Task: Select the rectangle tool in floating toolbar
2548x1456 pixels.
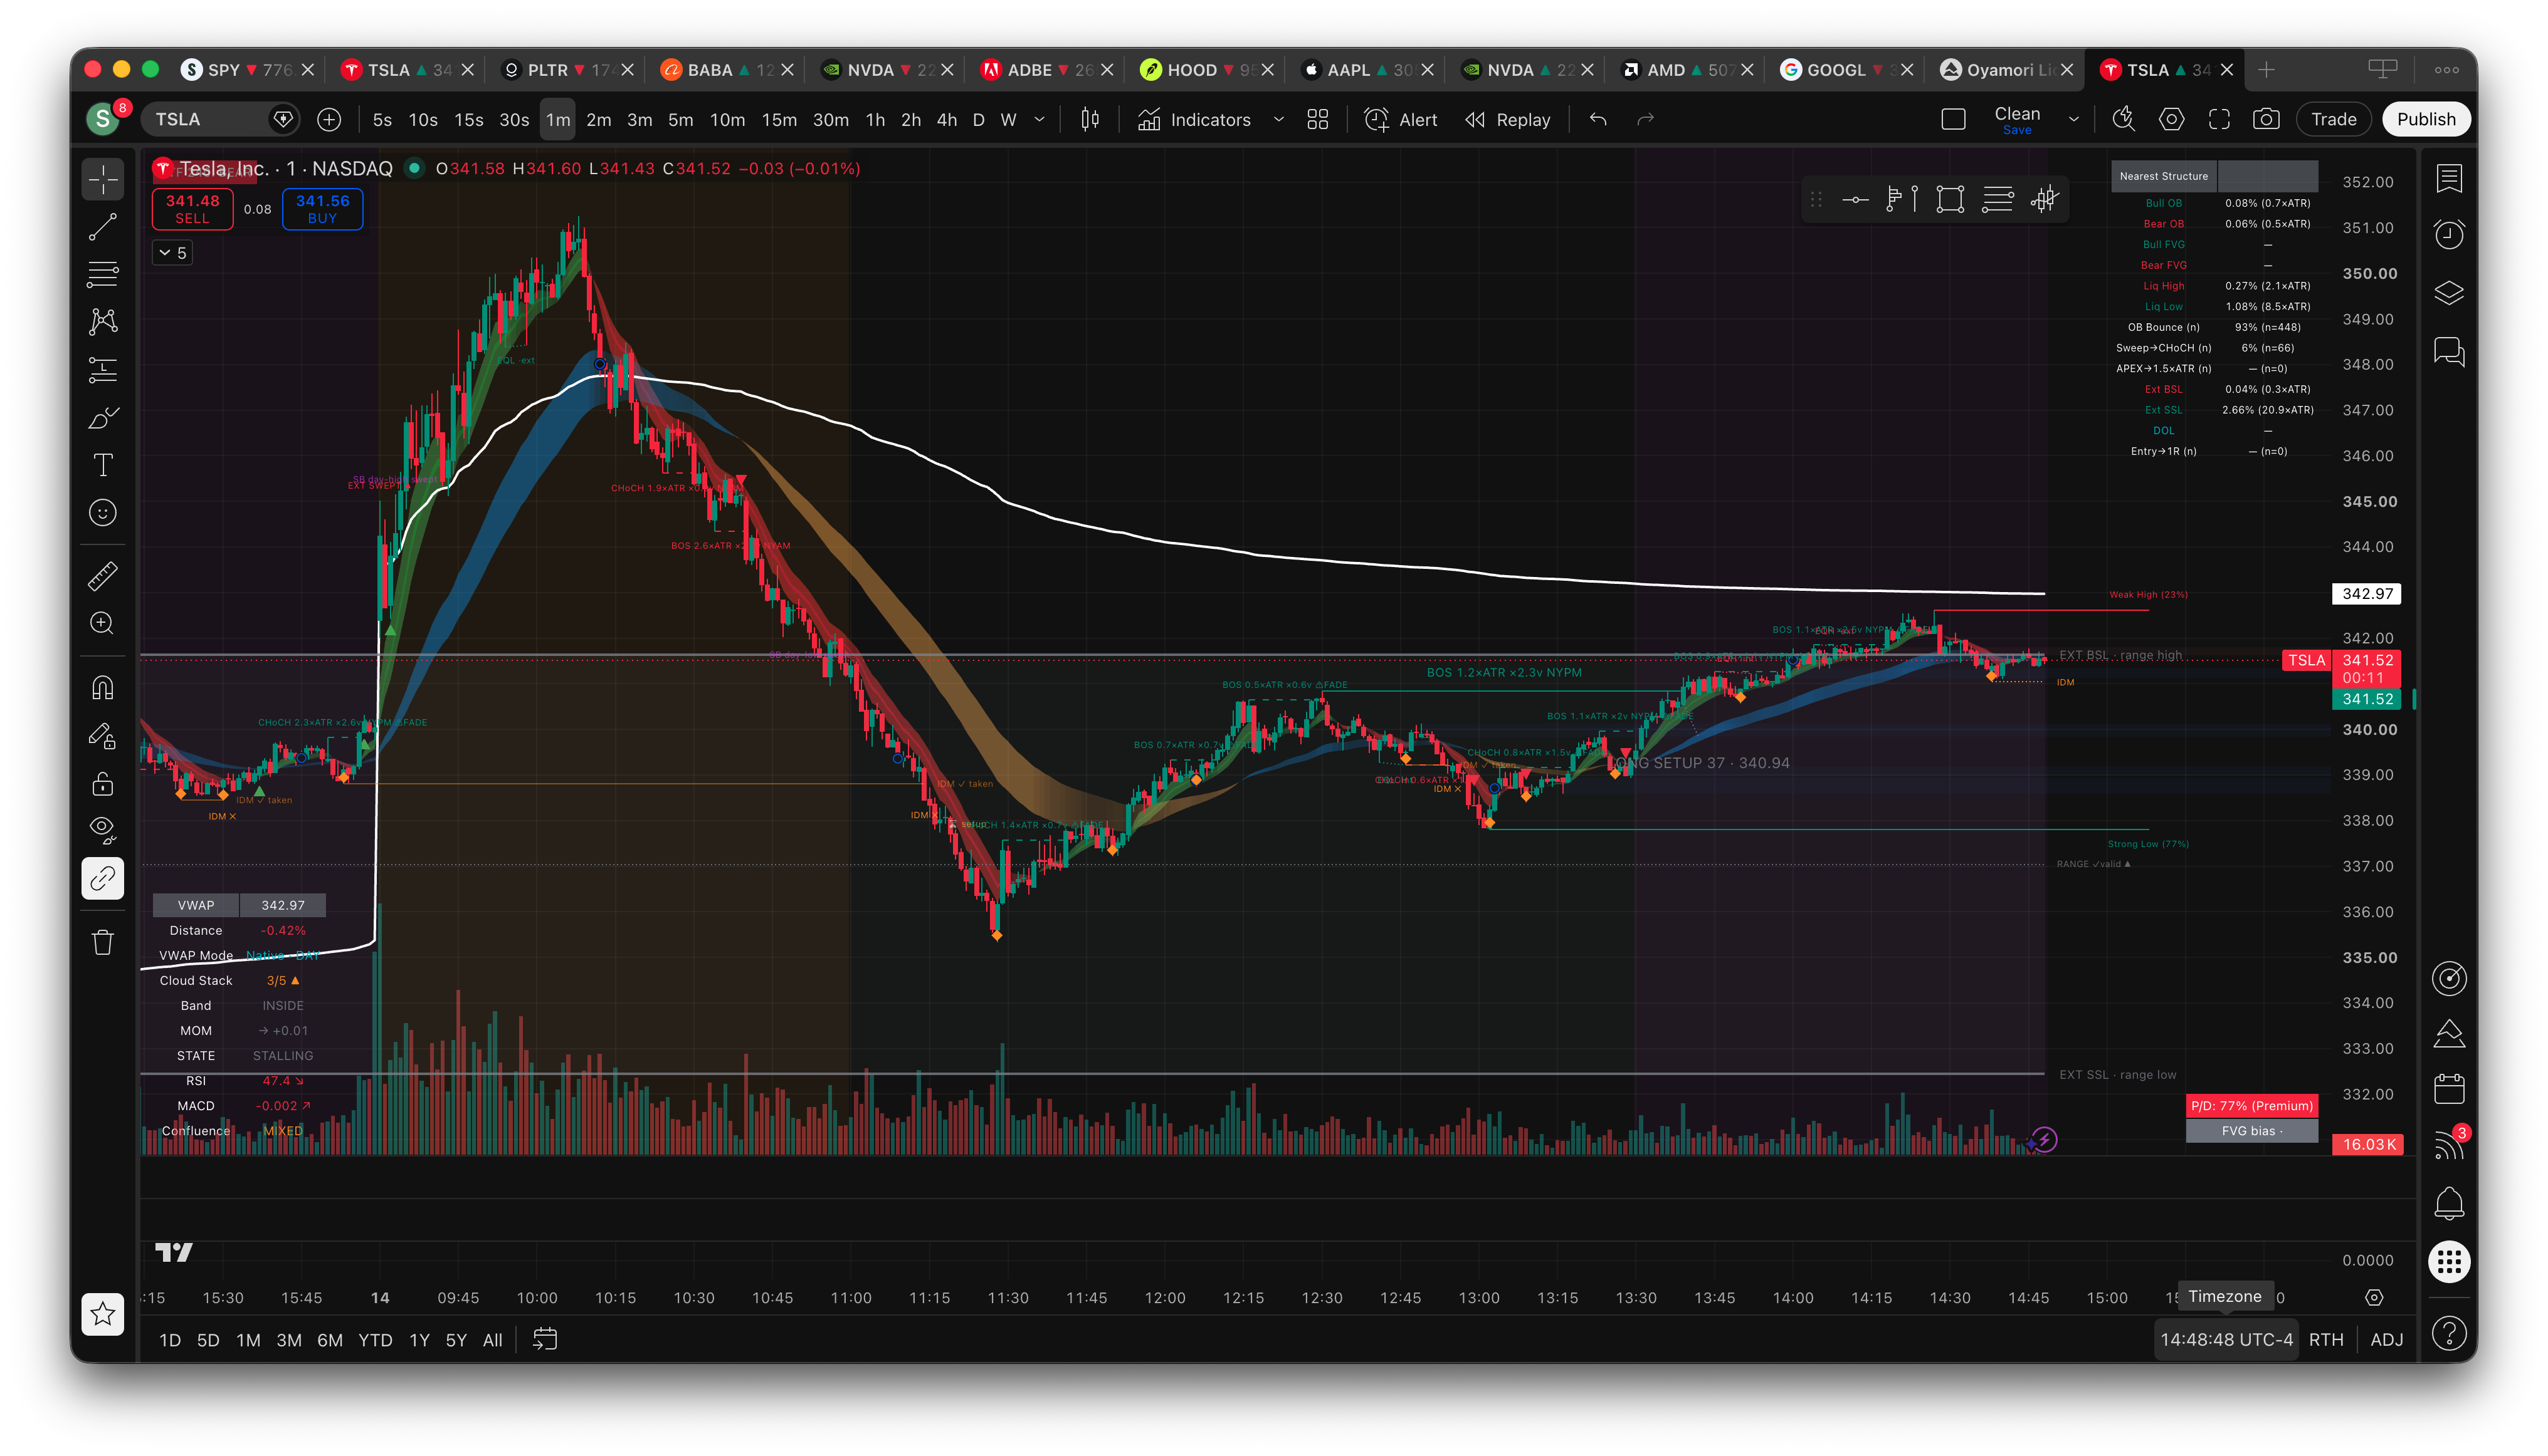Action: pos(1949,200)
